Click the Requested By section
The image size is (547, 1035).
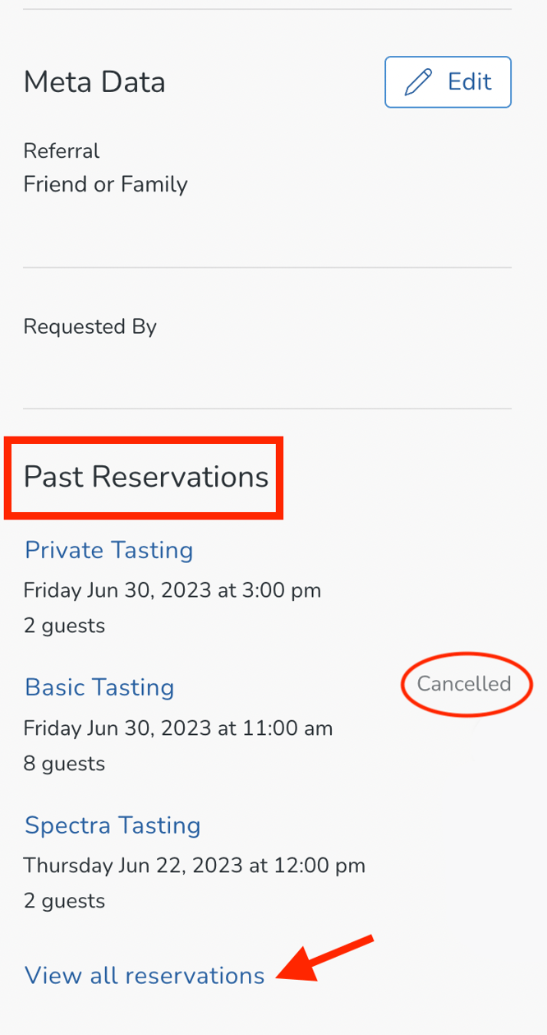(90, 326)
